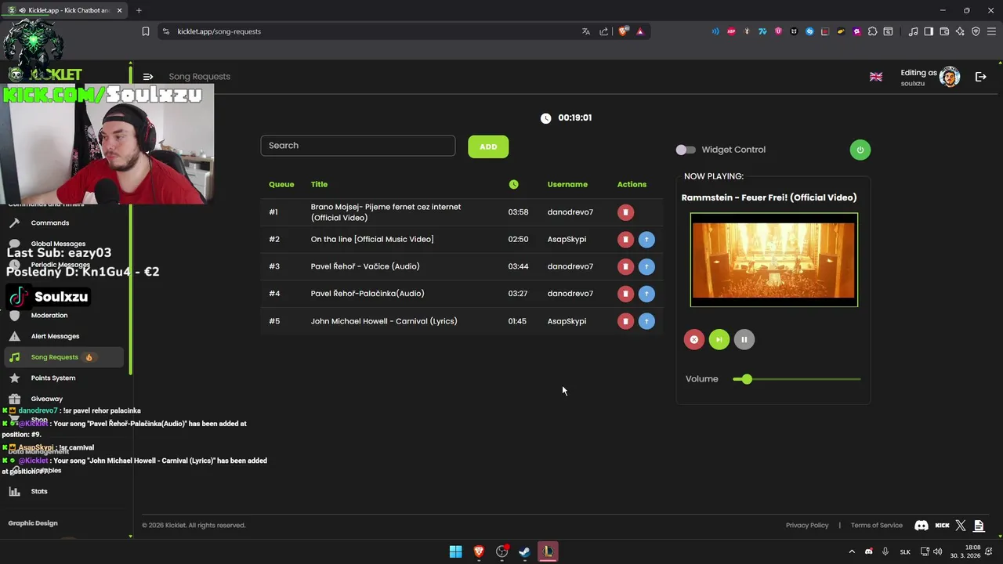Screen dimensions: 1003x564
Task: Open the browser extensions puzzle icon
Action: (x=872, y=31)
